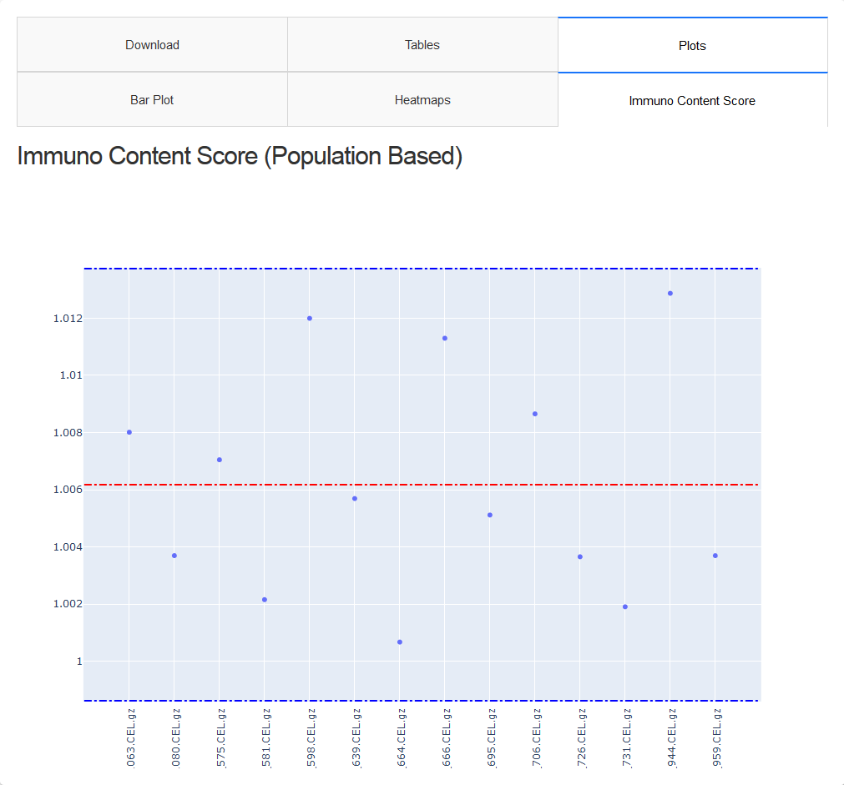
Task: Click the data point for 666.CEL.gz
Action: pyautogui.click(x=445, y=339)
